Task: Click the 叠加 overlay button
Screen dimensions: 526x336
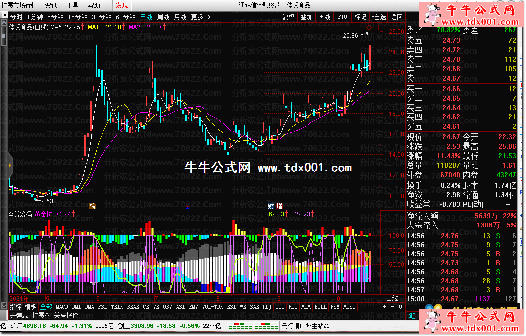Action: coord(306,17)
